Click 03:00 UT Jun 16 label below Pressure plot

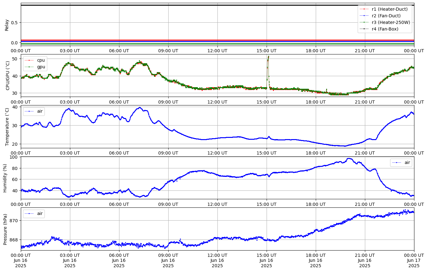(70, 260)
